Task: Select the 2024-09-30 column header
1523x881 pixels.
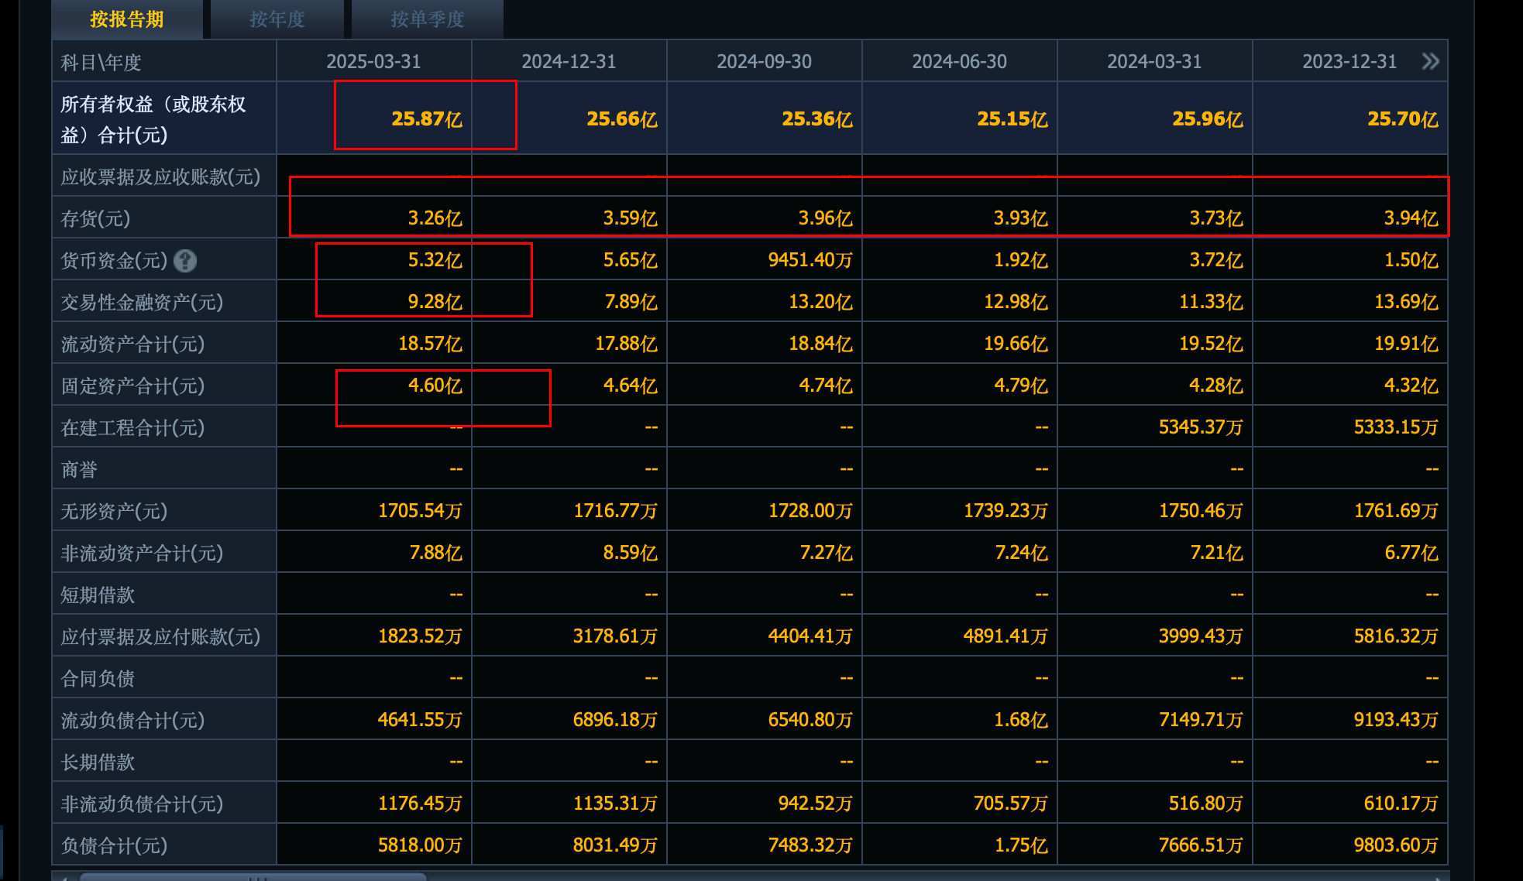Action: pyautogui.click(x=764, y=61)
